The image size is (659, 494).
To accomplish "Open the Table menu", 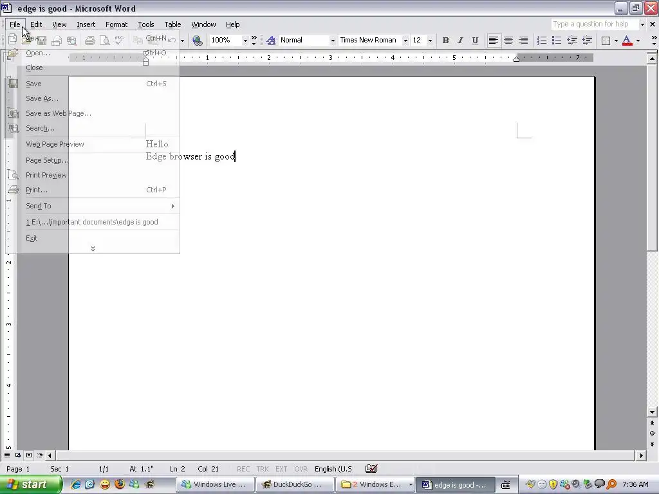I will pos(172,24).
